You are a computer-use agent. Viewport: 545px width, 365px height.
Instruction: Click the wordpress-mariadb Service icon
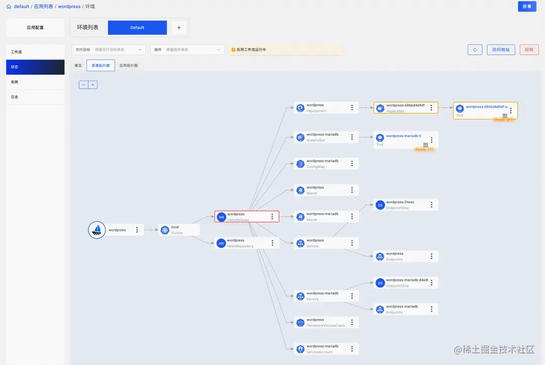[x=300, y=296]
